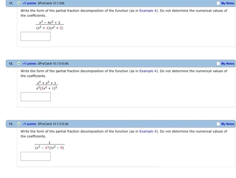Click the answer box for question 12
Image resolution: width=236 pixels, height=178 pixels.
pos(35,97)
